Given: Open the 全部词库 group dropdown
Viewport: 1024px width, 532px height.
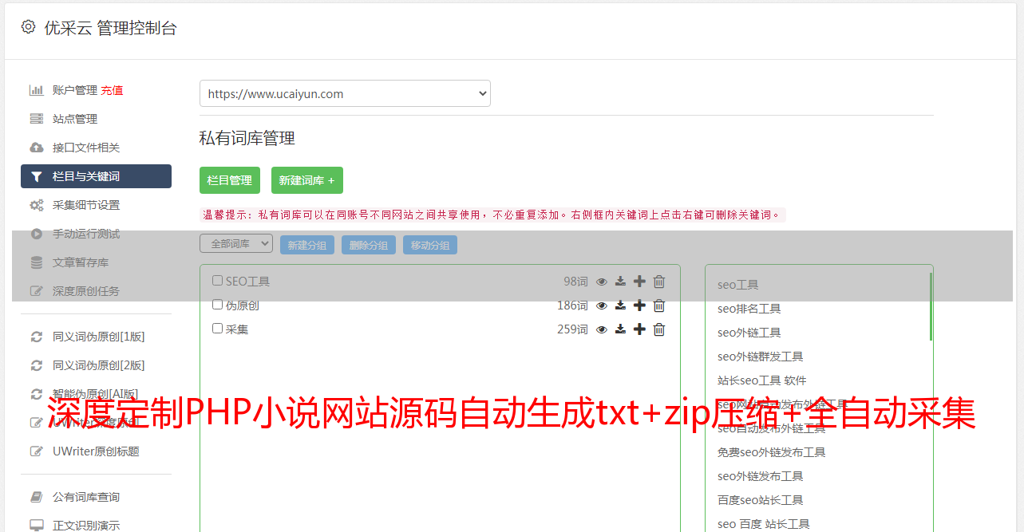Looking at the screenshot, I should point(236,244).
